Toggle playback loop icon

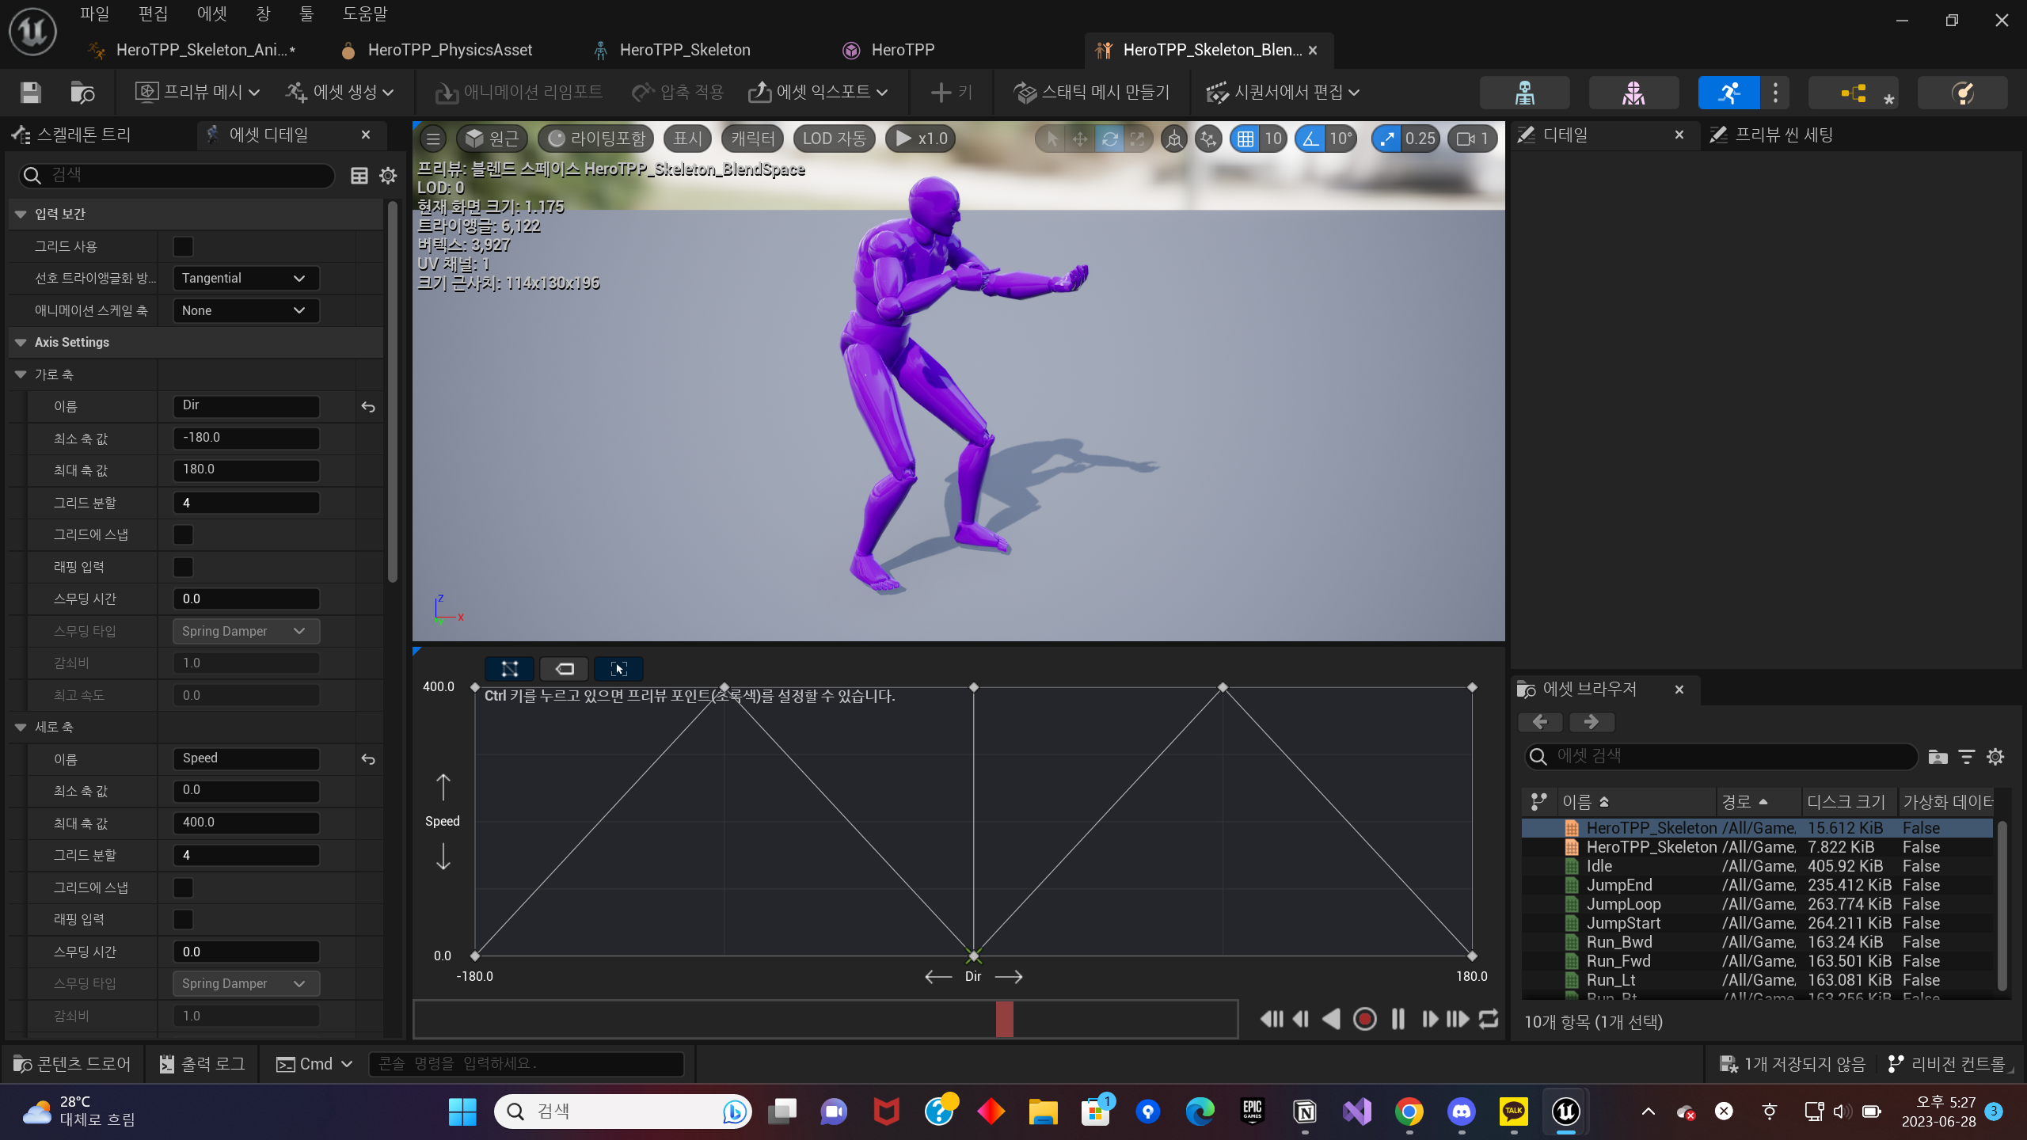tap(1489, 1019)
